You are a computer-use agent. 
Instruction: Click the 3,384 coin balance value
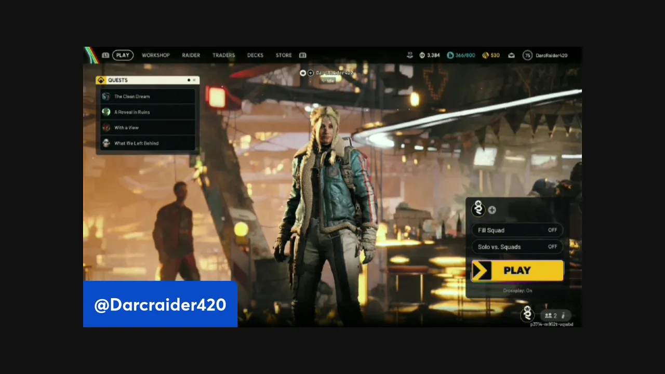(x=433, y=55)
